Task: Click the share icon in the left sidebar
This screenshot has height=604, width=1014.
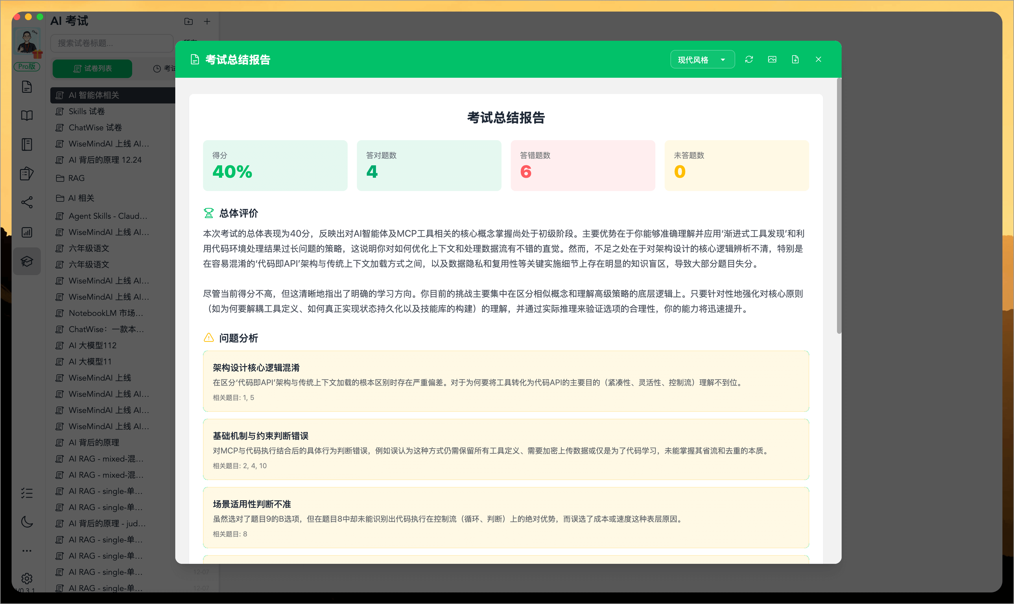Action: click(x=27, y=202)
